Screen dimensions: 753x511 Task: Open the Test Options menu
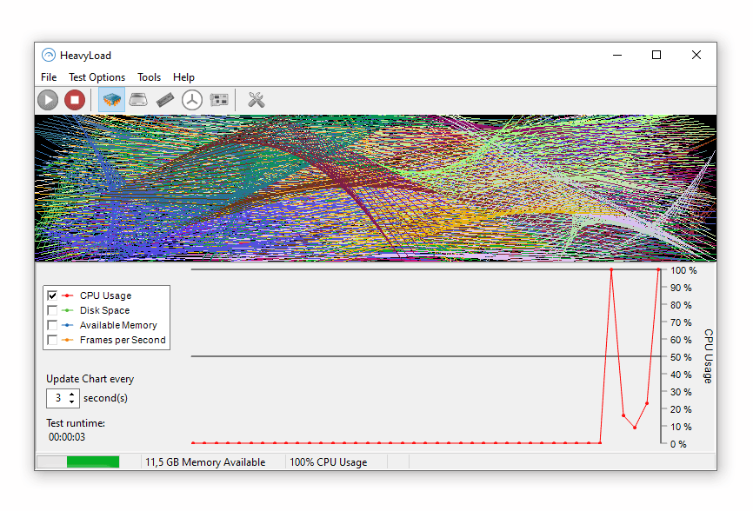tap(97, 77)
